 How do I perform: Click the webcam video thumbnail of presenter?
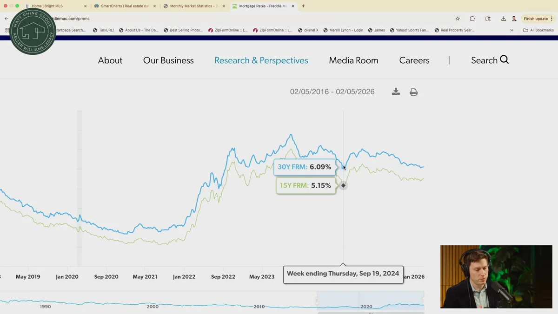(x=496, y=276)
